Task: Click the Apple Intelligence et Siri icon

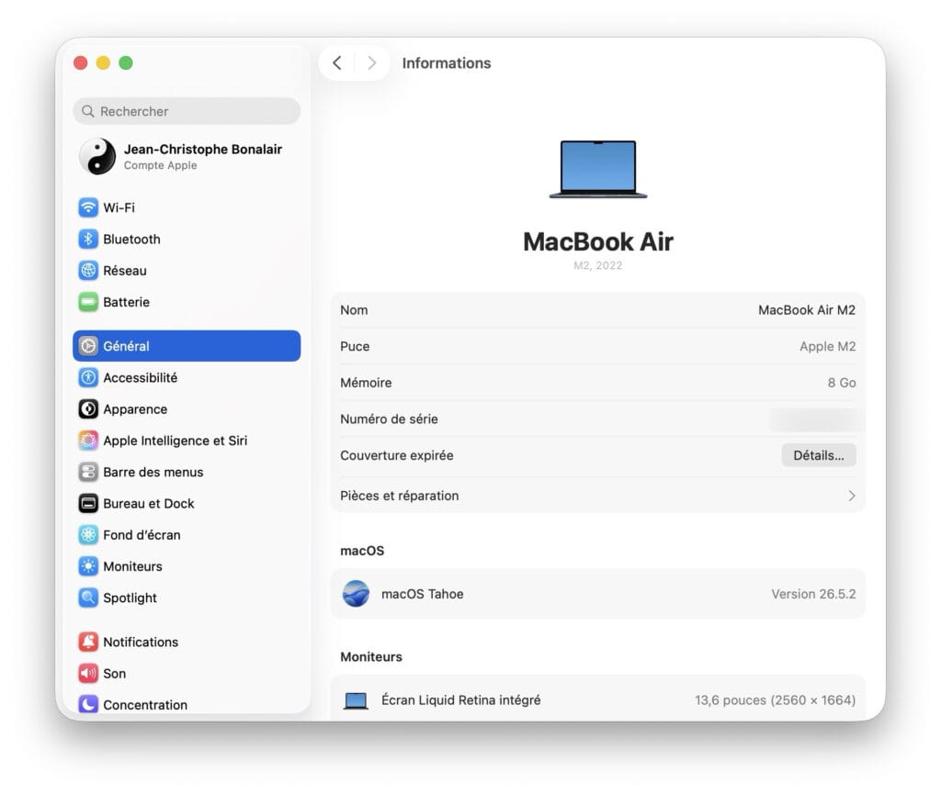Action: pyautogui.click(x=88, y=441)
